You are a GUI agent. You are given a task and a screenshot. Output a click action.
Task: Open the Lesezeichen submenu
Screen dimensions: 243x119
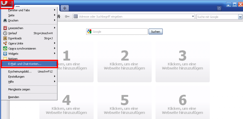pyautogui.click(x=29, y=28)
